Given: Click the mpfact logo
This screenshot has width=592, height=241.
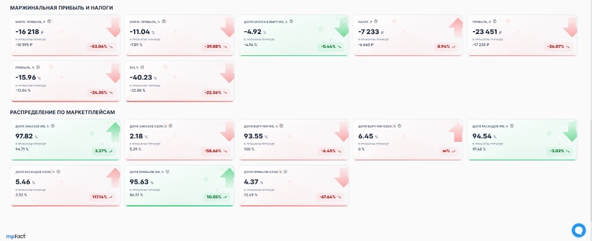Looking at the screenshot, I should pos(16,236).
